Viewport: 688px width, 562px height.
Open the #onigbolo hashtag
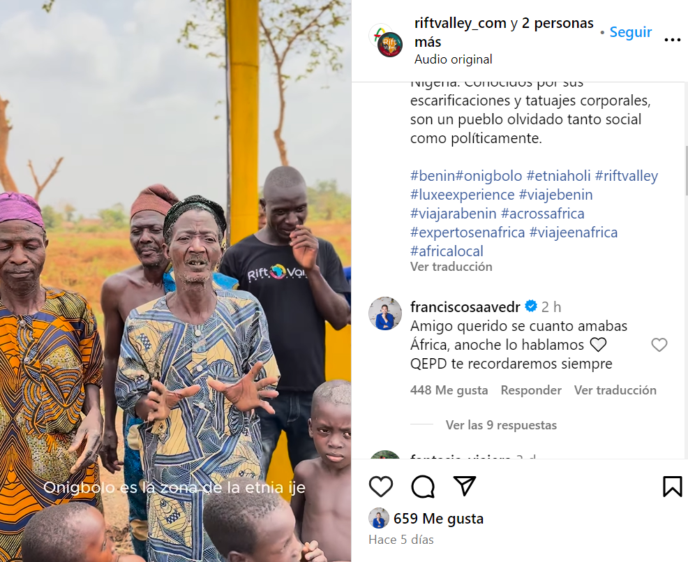(x=489, y=176)
